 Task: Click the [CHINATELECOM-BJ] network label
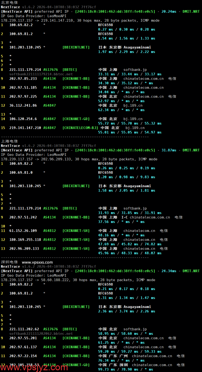coord(80,128)
